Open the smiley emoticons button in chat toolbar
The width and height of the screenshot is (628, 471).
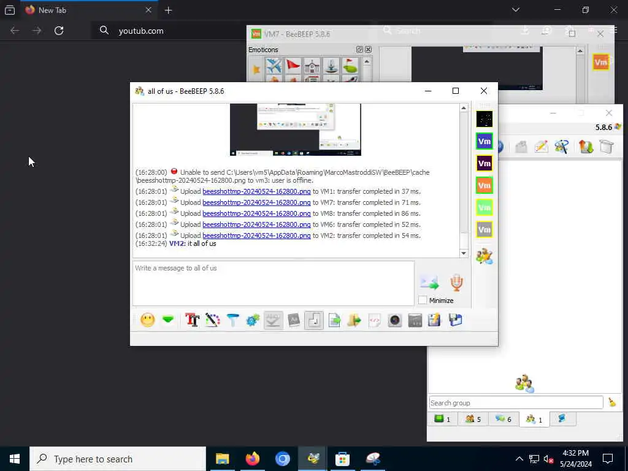[x=147, y=320]
